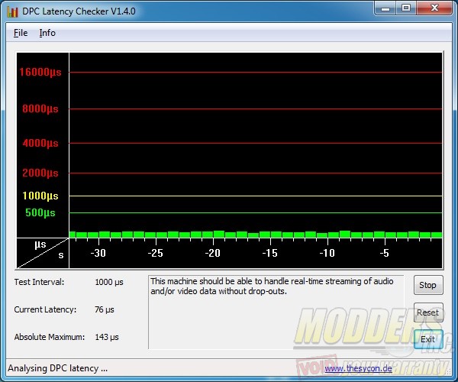Click the -30 mark on time axis

tap(98, 253)
